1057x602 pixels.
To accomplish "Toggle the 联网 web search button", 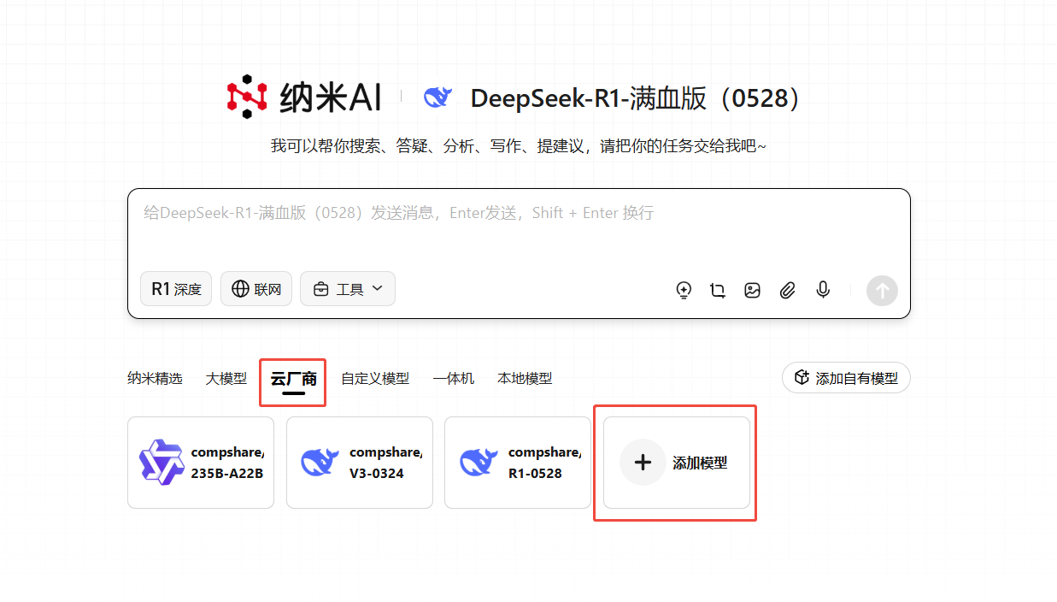I will pyautogui.click(x=256, y=289).
